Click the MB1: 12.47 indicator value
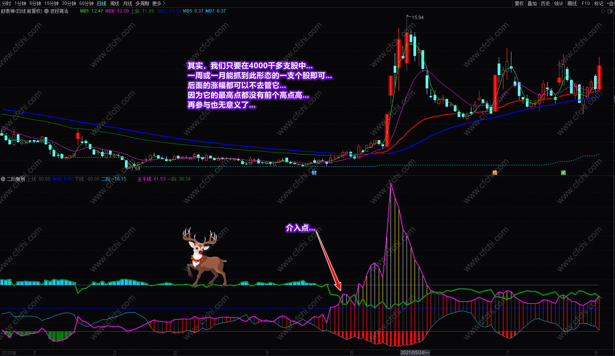This screenshot has width=615, height=356. coord(91,11)
